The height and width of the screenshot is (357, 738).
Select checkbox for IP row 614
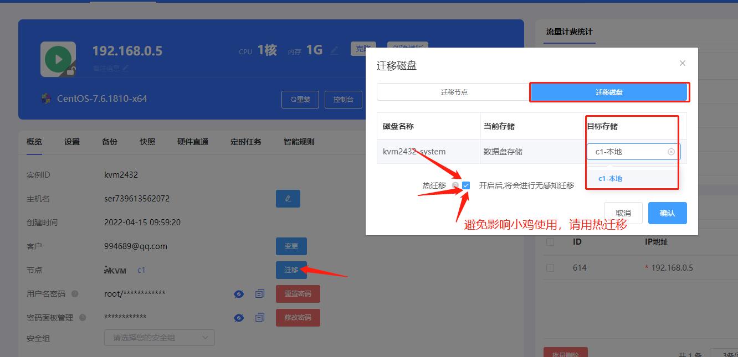(x=550, y=268)
